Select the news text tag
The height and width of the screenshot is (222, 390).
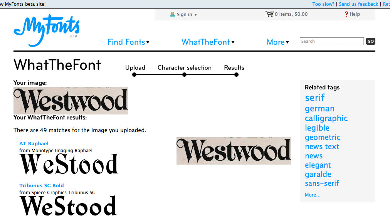[x=322, y=146]
